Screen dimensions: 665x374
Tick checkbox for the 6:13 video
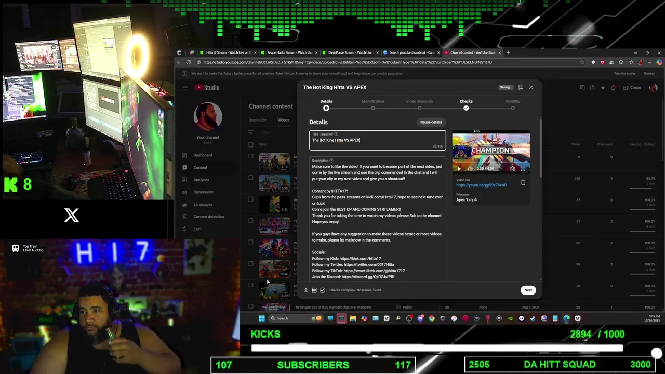pyautogui.click(x=251, y=156)
